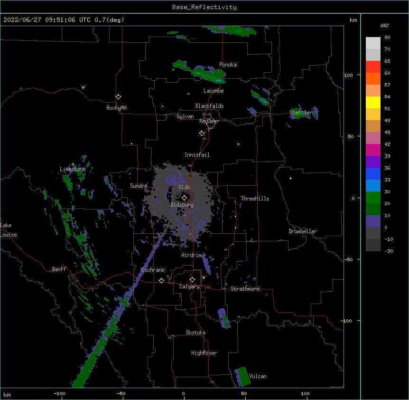The width and height of the screenshot is (409, 400).
Task: Select the magenta 39-42 dBZ legend swatch
Action: [x=373, y=150]
